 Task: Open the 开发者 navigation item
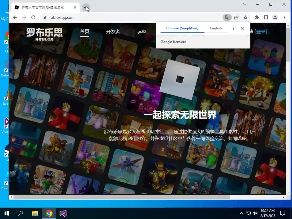113,31
